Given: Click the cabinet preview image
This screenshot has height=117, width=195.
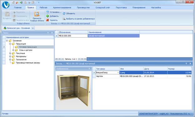Looking at the screenshot, I should pyautogui.click(x=73, y=90).
